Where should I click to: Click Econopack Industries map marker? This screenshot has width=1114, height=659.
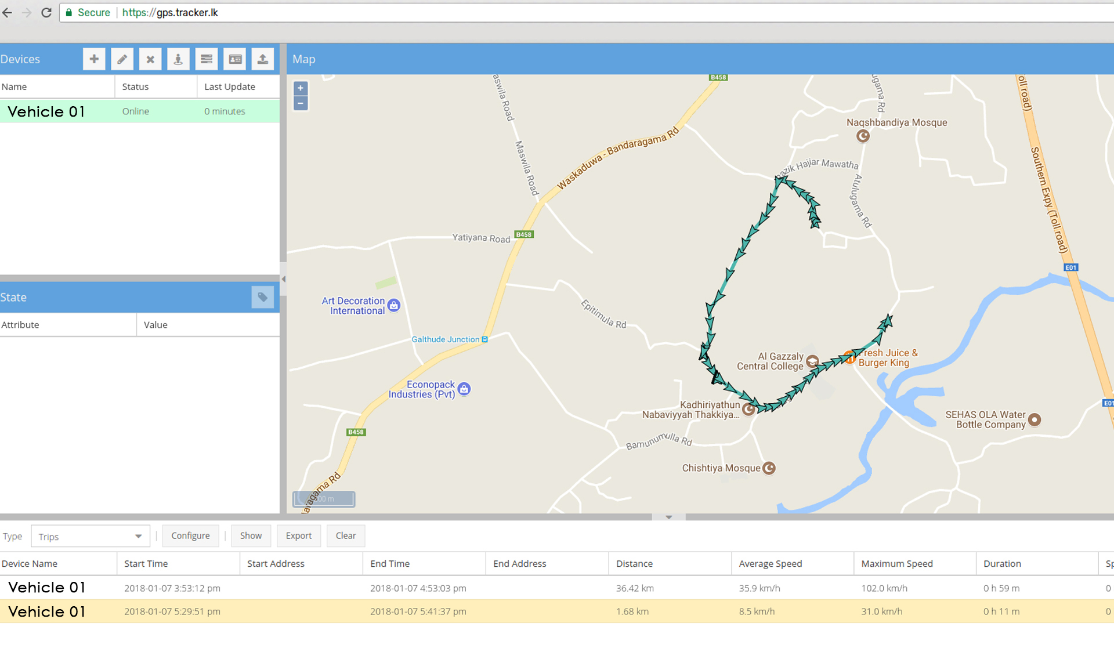[464, 389]
